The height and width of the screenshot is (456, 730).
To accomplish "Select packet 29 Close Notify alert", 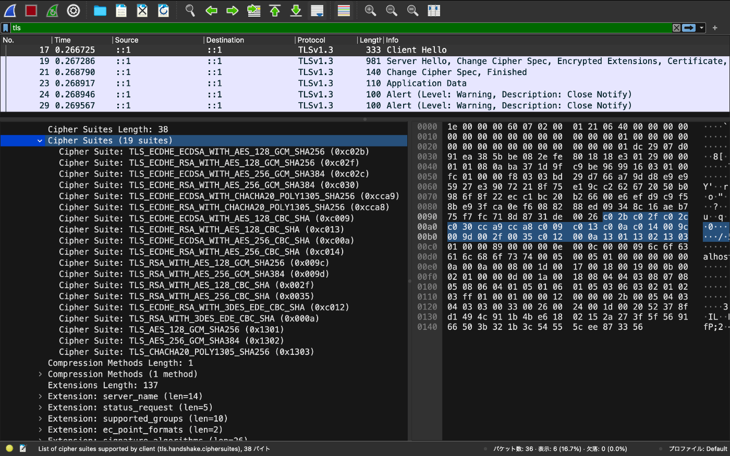I will (365, 105).
